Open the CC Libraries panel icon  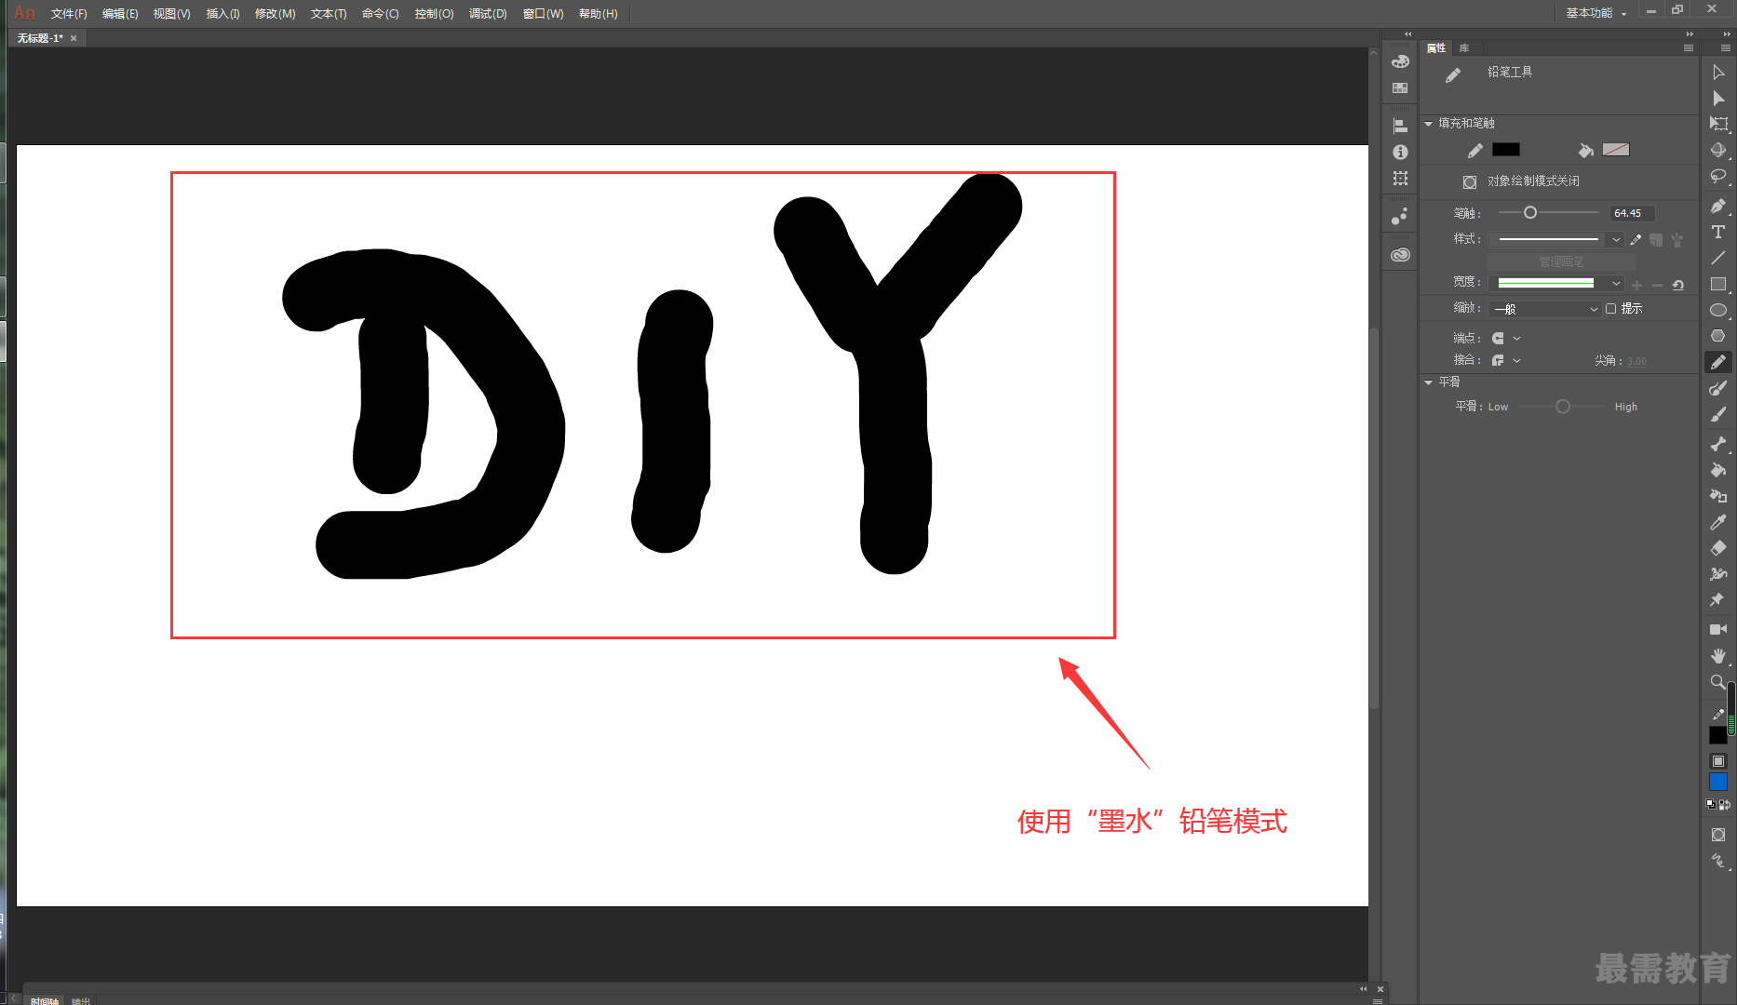coord(1400,254)
